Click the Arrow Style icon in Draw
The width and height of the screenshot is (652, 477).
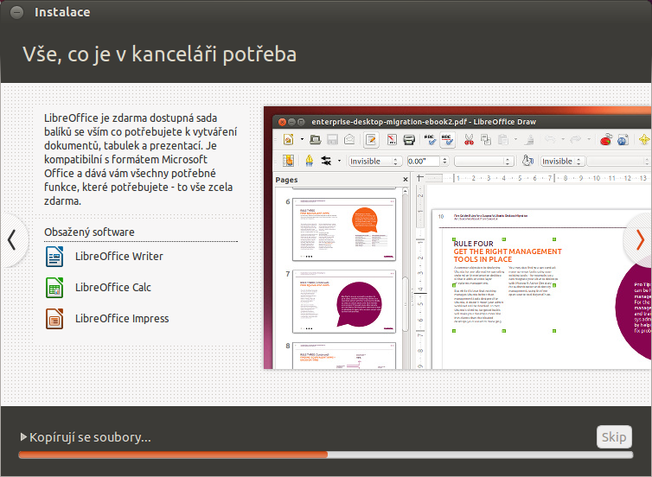click(326, 161)
